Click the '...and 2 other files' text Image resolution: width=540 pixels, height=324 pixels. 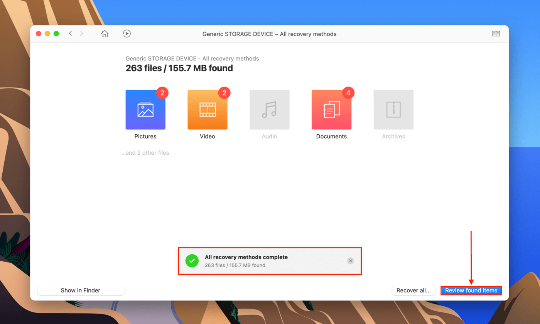coord(145,153)
